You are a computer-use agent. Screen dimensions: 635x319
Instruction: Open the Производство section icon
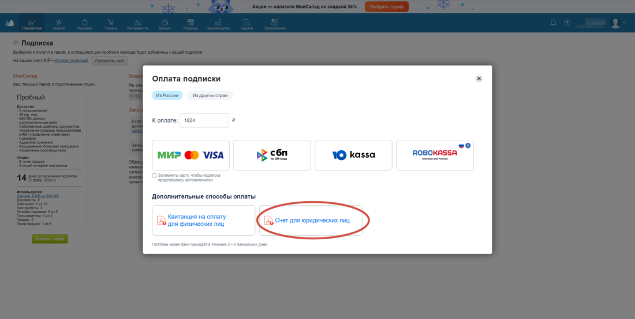[x=218, y=23]
